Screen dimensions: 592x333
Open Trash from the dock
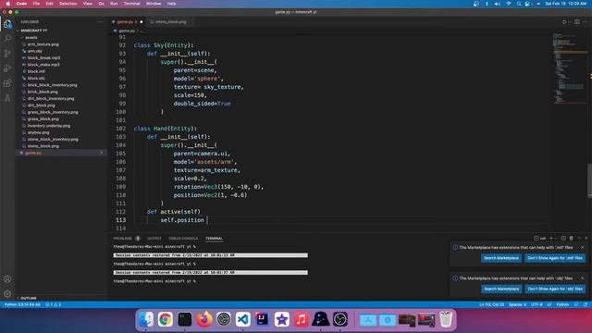(446, 319)
